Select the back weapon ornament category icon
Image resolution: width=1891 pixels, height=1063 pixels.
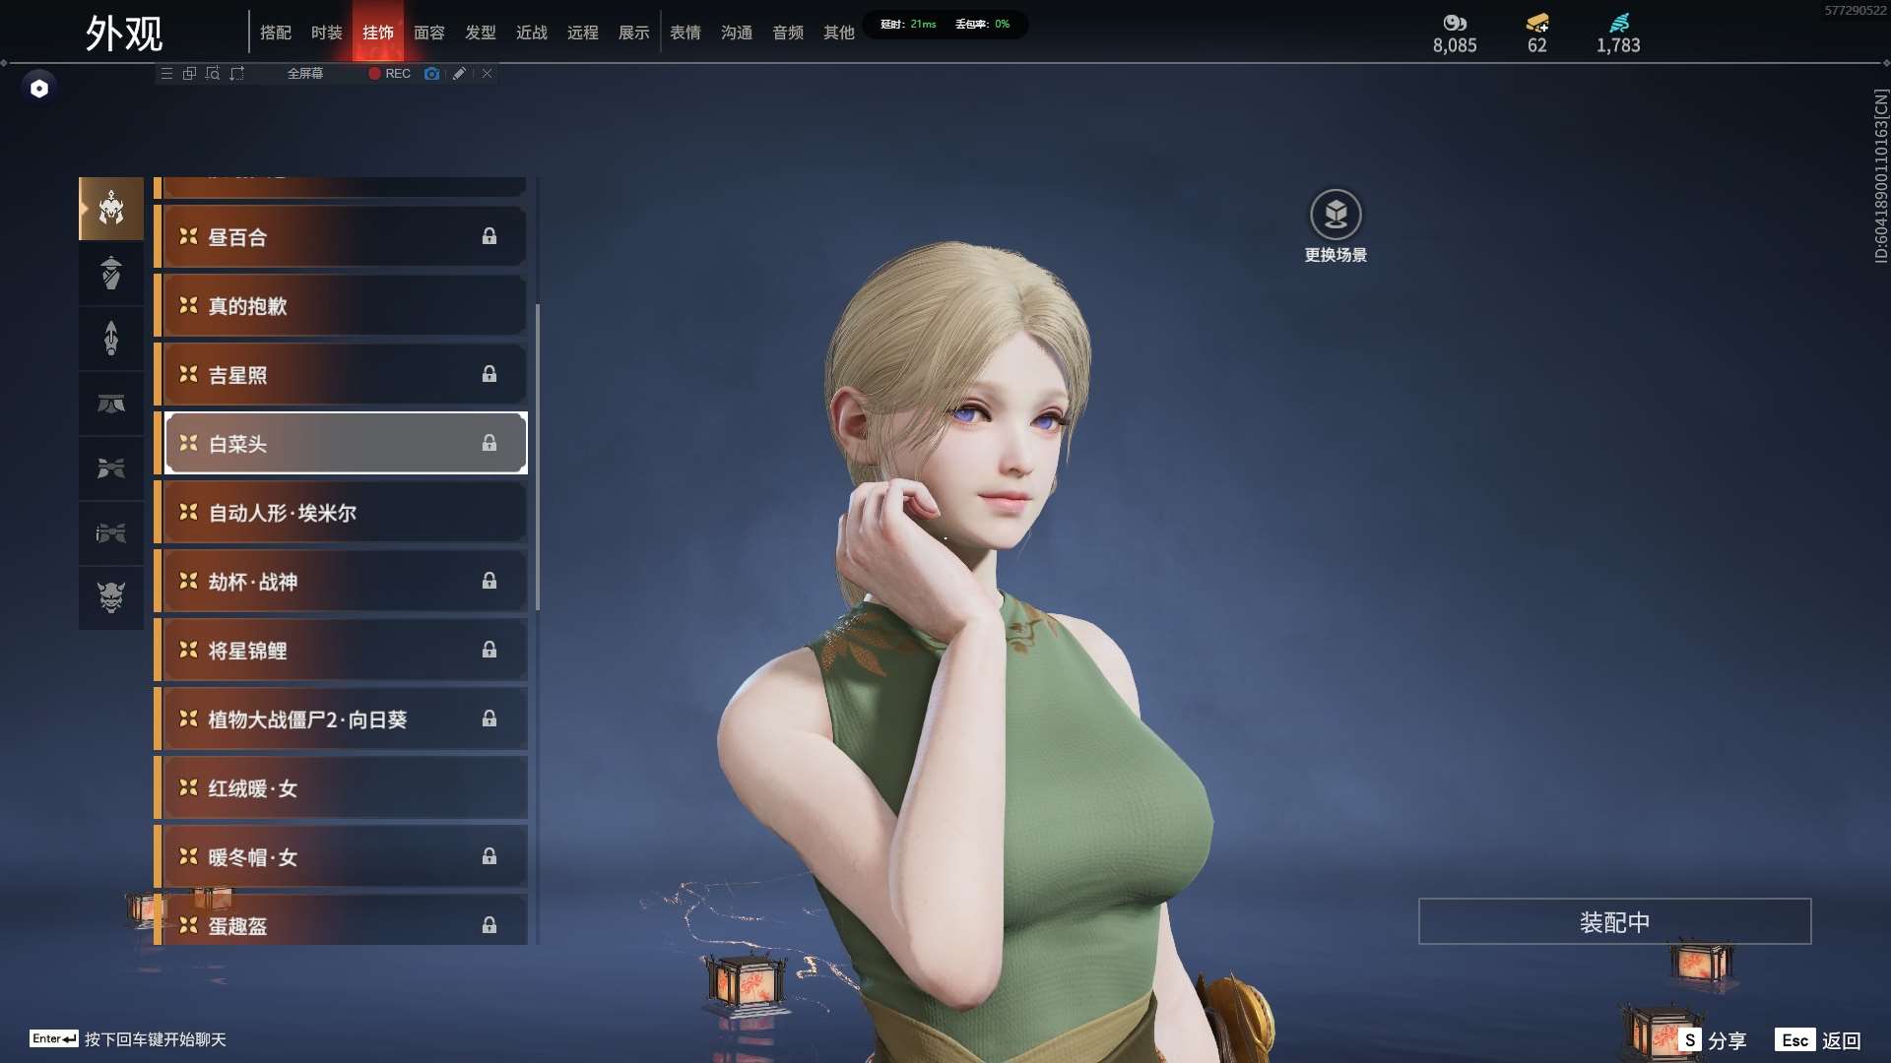click(110, 339)
